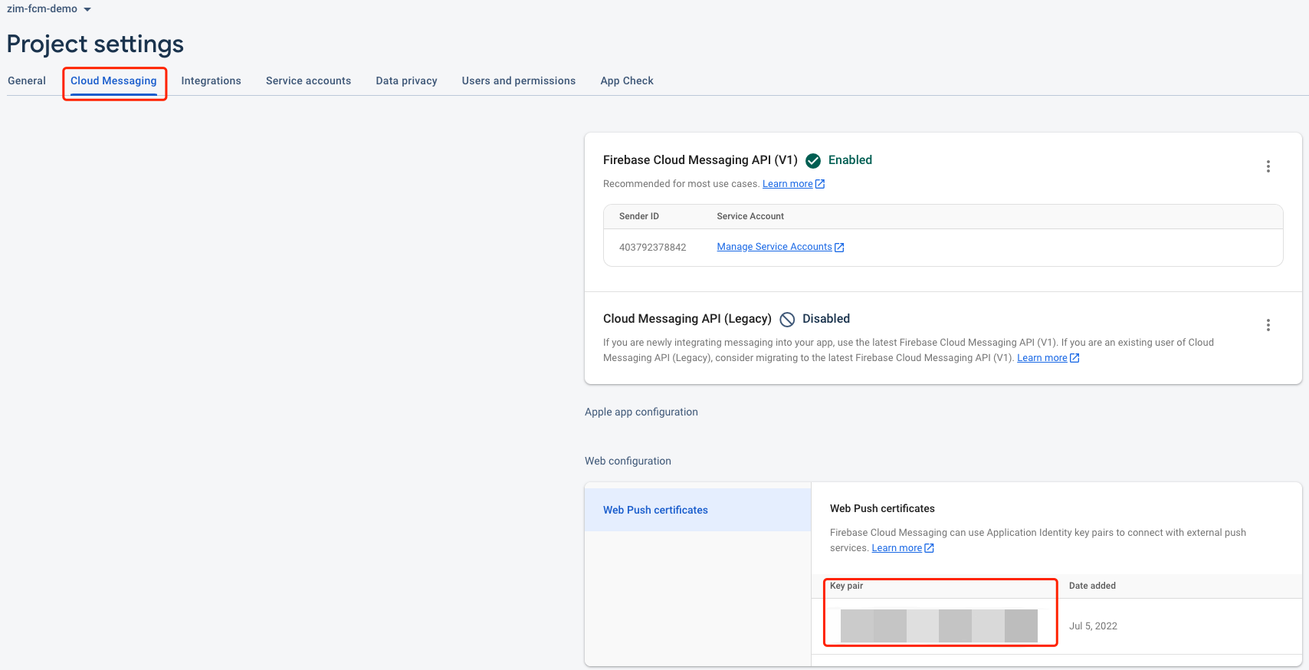Open Learn more link under FCM API (V1)

(787, 184)
